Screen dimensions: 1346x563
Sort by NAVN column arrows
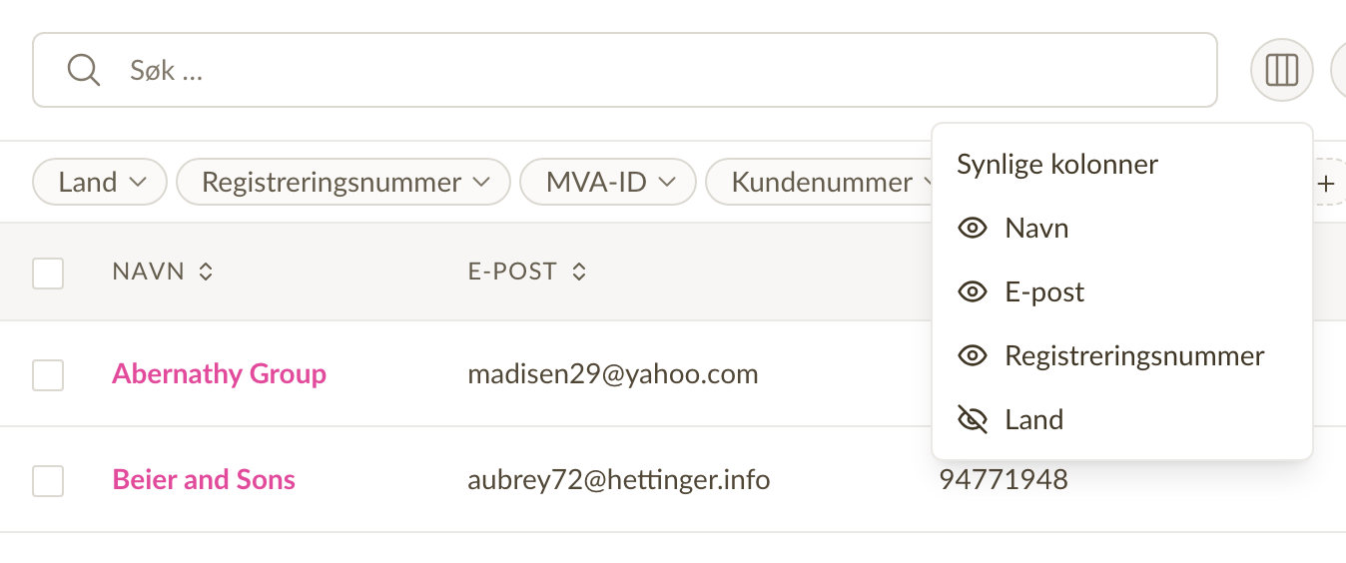(x=206, y=272)
